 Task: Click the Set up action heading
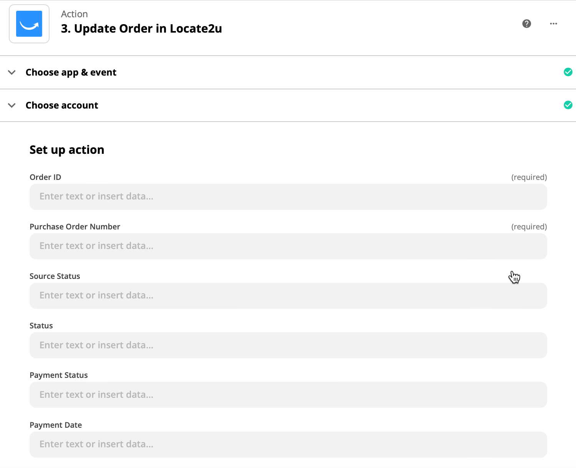click(x=67, y=150)
